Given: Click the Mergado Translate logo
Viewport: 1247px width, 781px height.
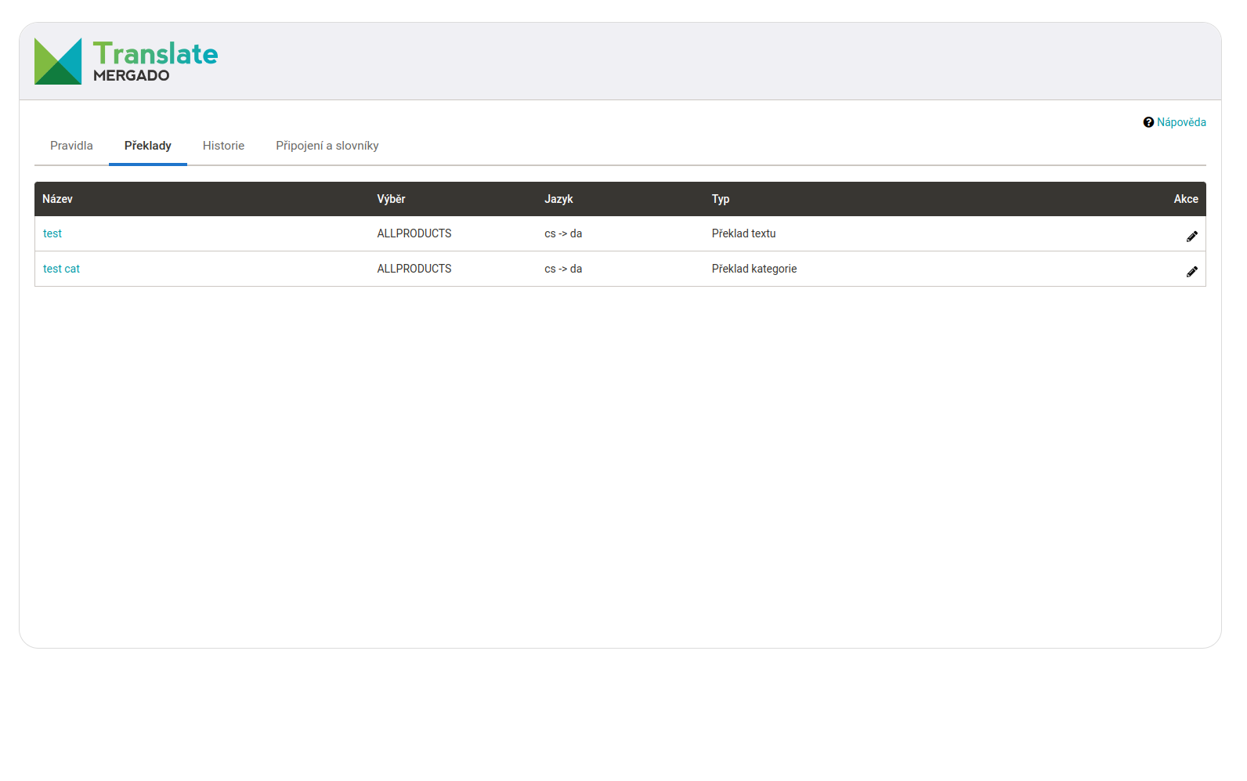Looking at the screenshot, I should 126,61.
